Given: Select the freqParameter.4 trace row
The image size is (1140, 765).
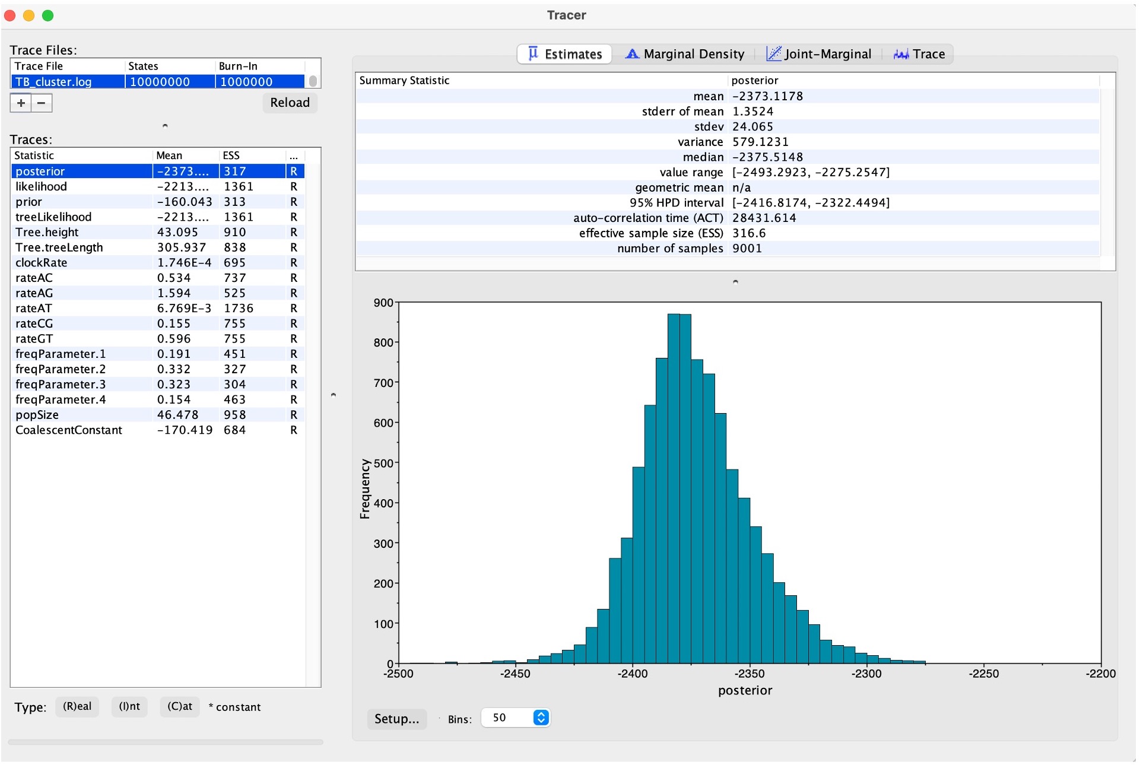Looking at the screenshot, I should coord(158,399).
